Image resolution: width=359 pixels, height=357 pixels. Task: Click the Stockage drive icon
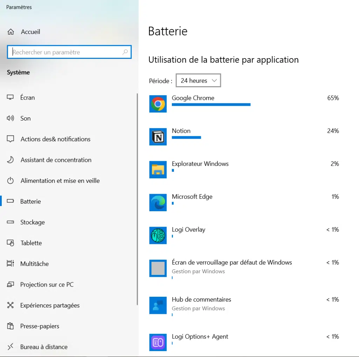[10, 222]
